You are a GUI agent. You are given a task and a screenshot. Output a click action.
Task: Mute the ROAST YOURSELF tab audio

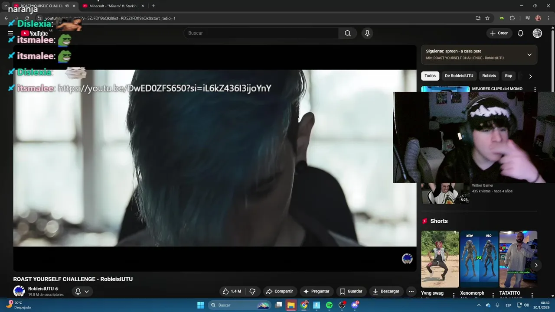tap(67, 6)
